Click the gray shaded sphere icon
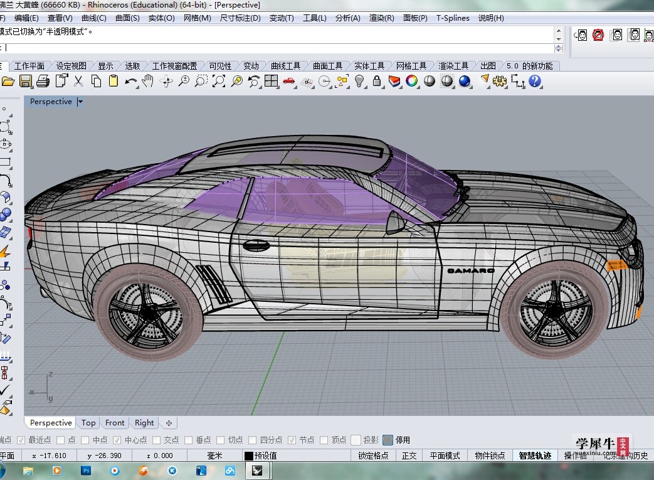Image resolution: width=654 pixels, height=480 pixels. pos(429,81)
